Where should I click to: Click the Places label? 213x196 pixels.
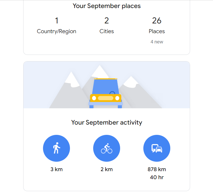pyautogui.click(x=157, y=31)
